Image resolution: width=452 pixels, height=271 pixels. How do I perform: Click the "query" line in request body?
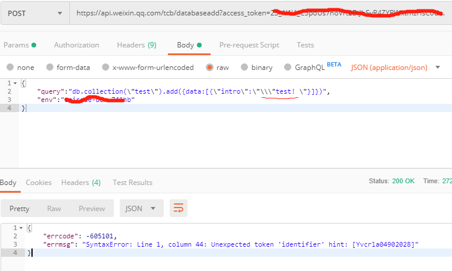183,91
